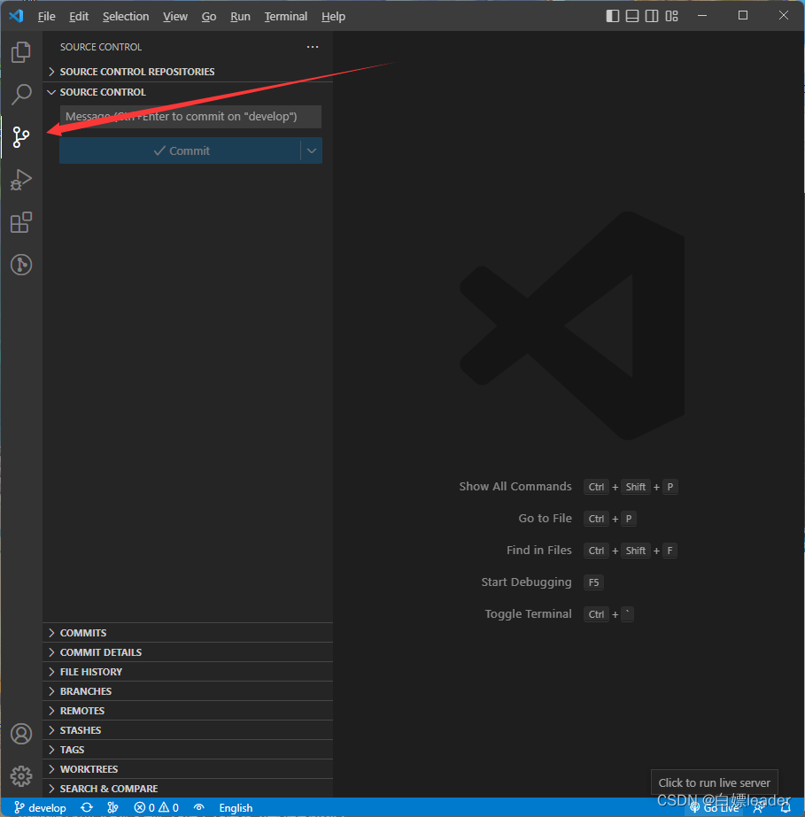Open the Selection menu

(x=126, y=17)
